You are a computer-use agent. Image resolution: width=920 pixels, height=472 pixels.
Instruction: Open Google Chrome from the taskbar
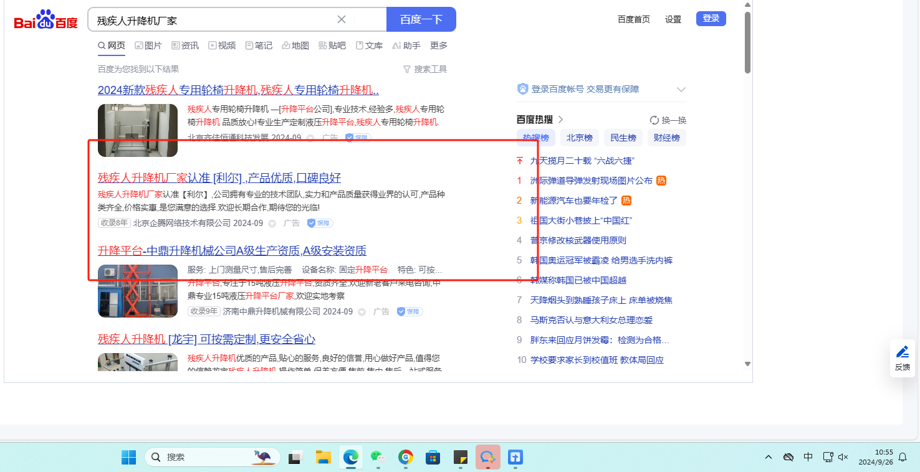click(x=406, y=457)
